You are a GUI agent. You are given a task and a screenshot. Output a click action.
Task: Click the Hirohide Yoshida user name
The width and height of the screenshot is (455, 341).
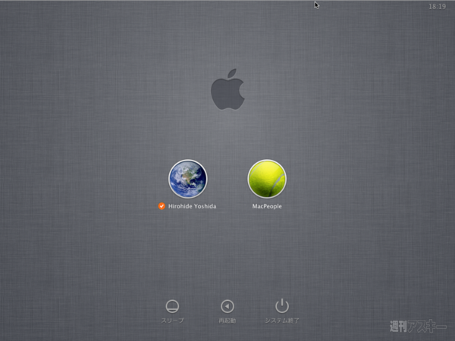[x=192, y=206]
